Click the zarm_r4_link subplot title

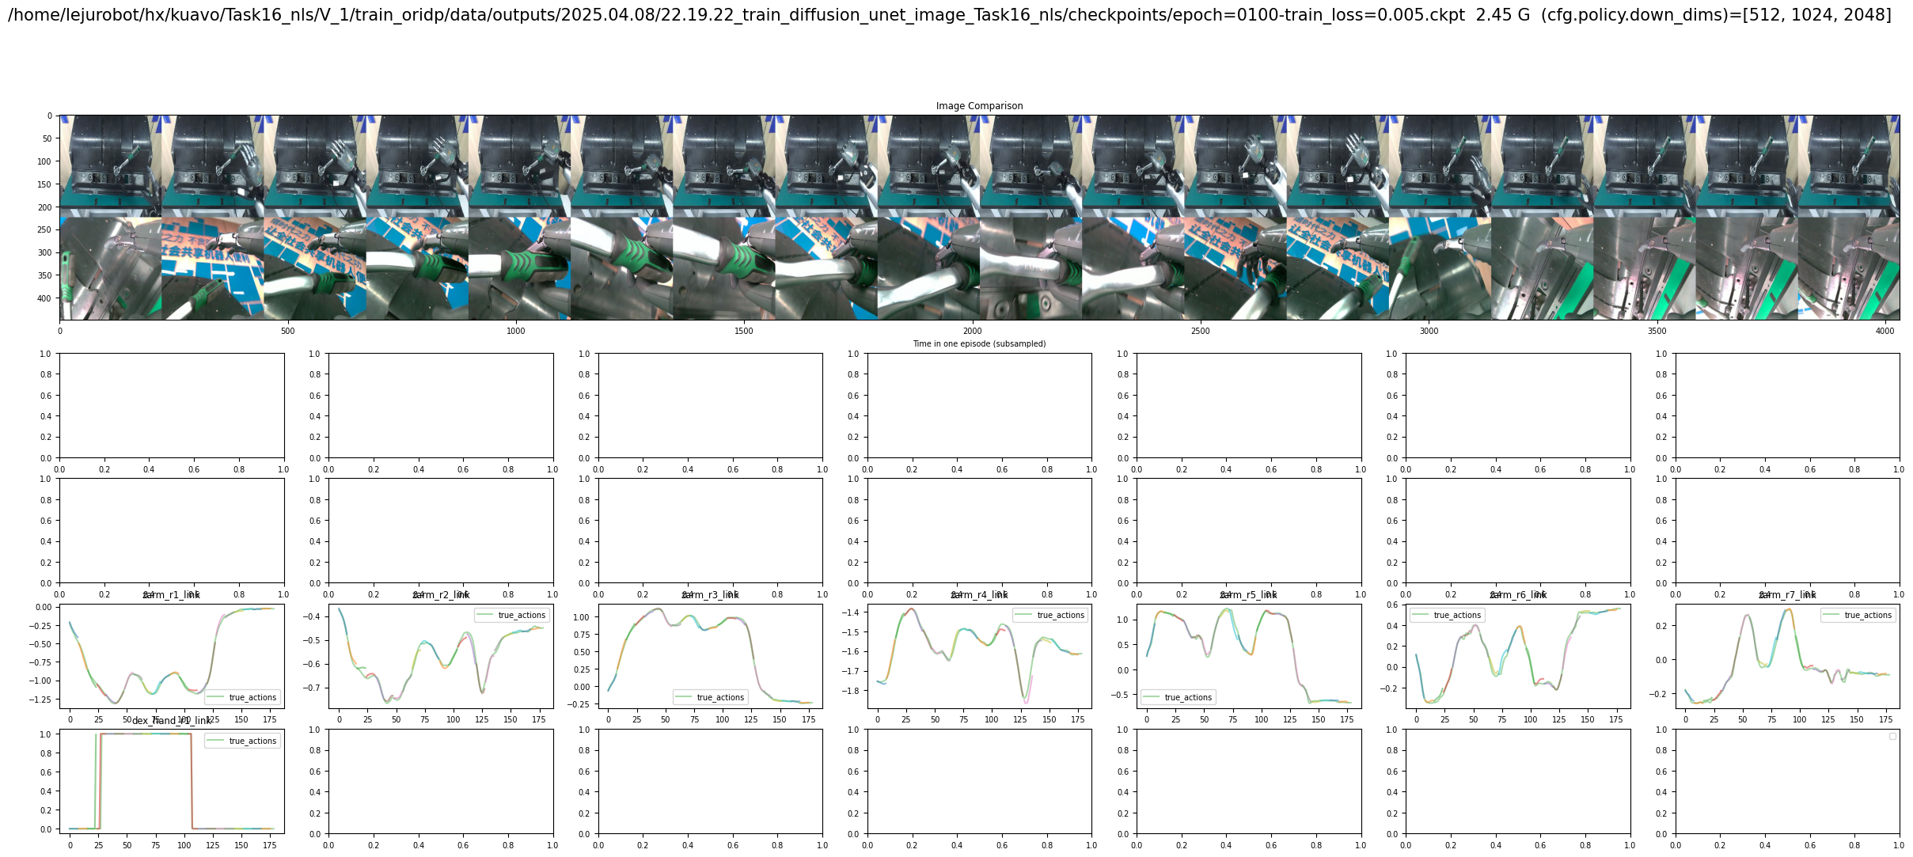click(979, 595)
